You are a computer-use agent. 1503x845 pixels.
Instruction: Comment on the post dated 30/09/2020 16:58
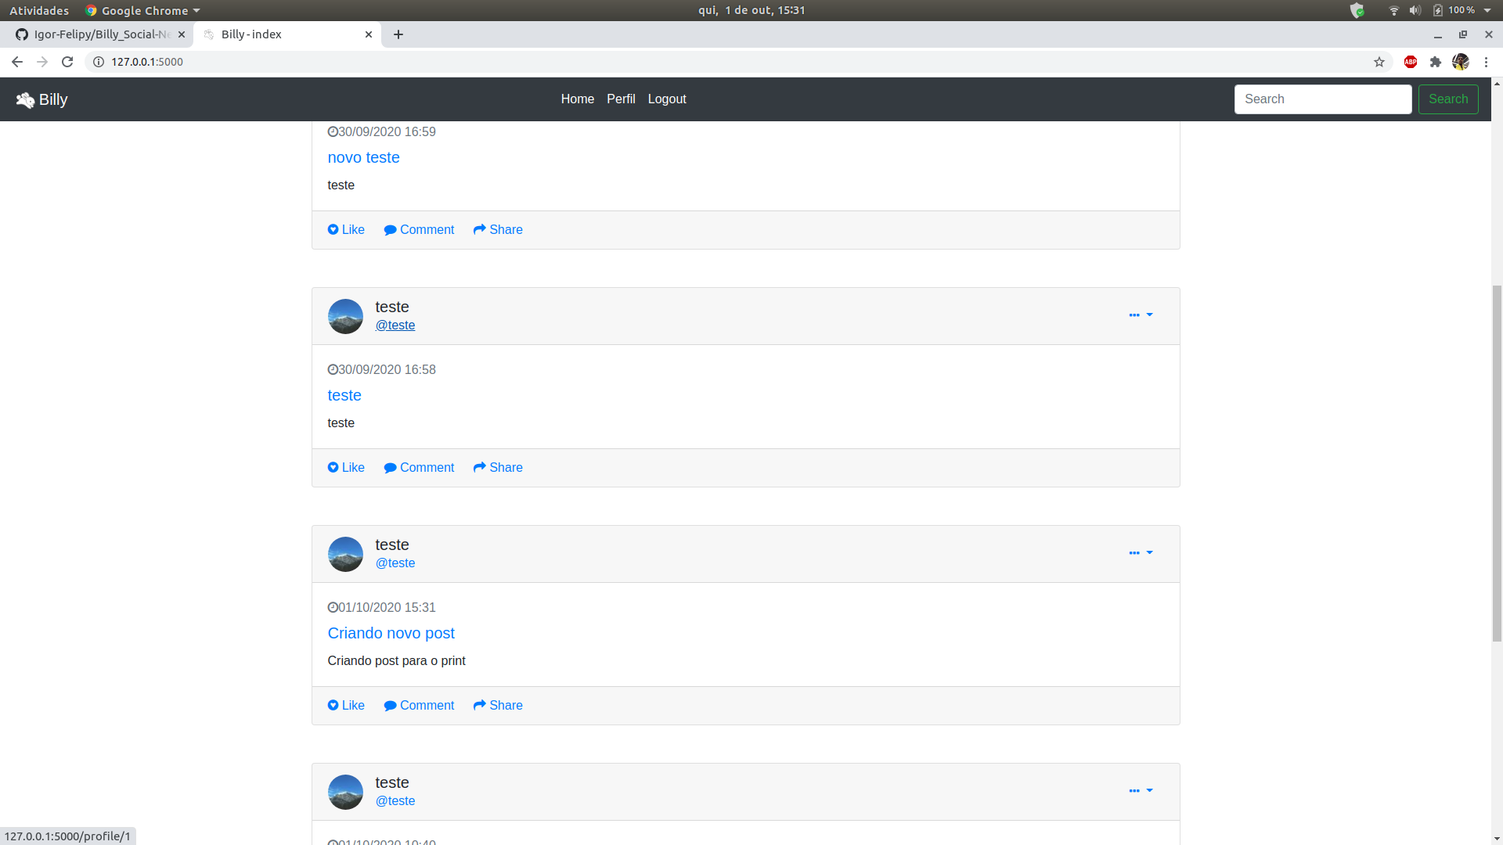(x=419, y=468)
